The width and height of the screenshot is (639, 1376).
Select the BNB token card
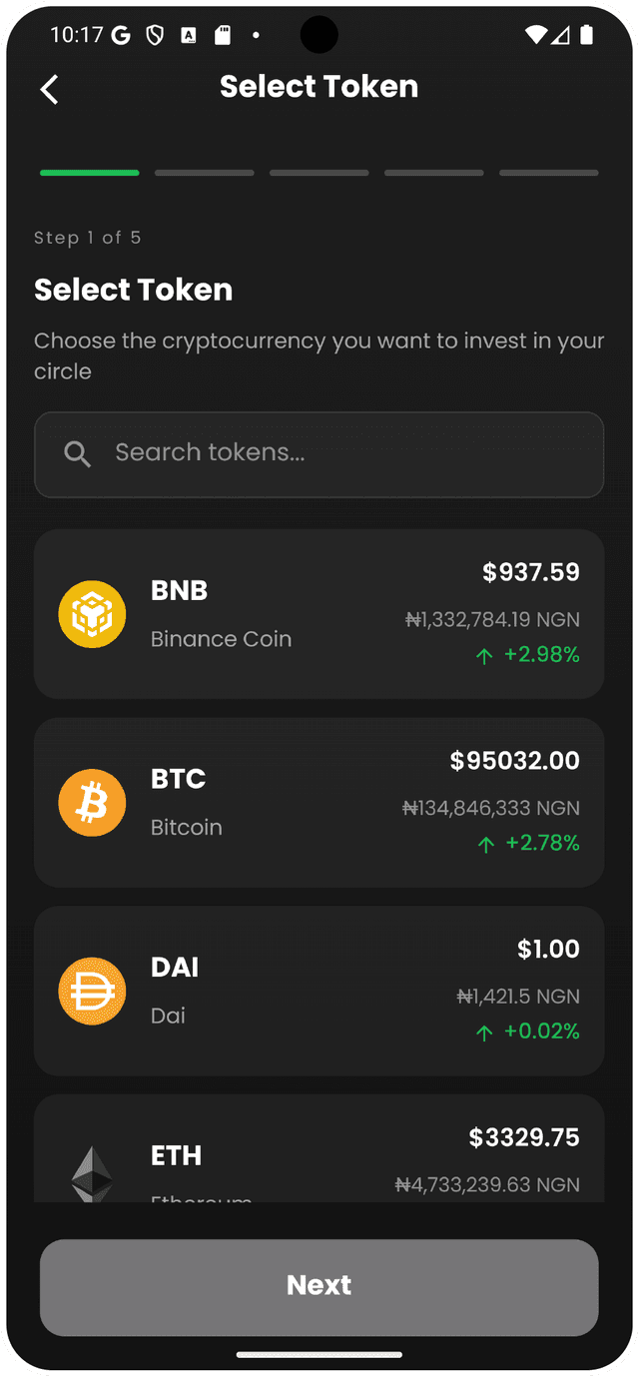point(319,613)
